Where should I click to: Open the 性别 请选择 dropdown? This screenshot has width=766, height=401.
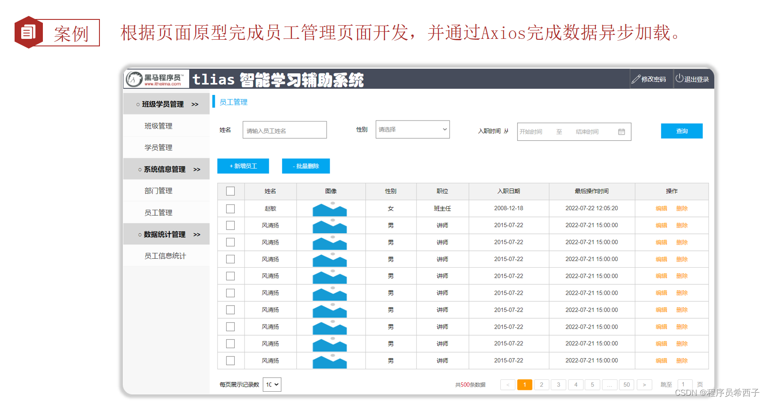(412, 129)
